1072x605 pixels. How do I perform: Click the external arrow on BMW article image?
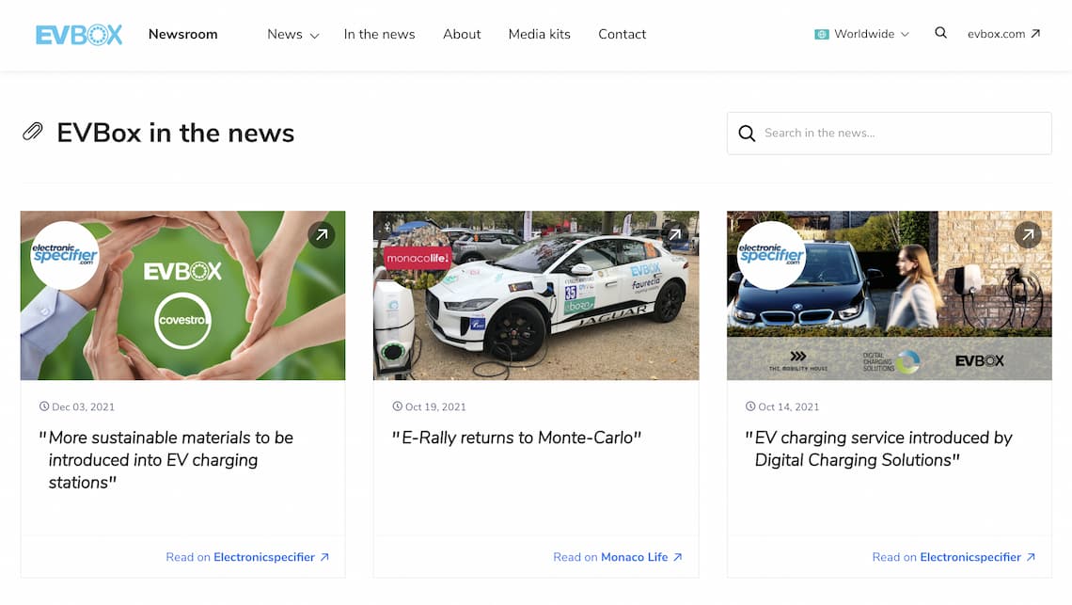1028,234
